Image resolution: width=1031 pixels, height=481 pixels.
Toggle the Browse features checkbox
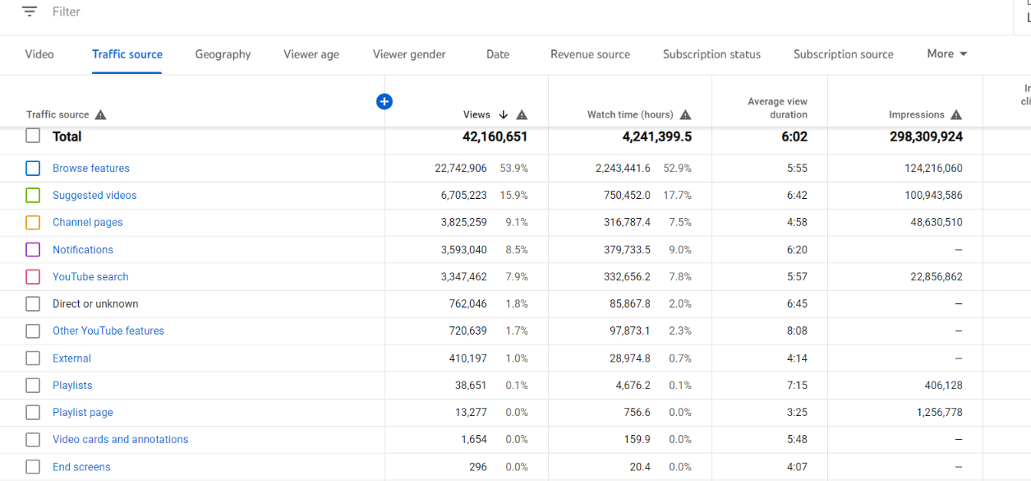(33, 169)
